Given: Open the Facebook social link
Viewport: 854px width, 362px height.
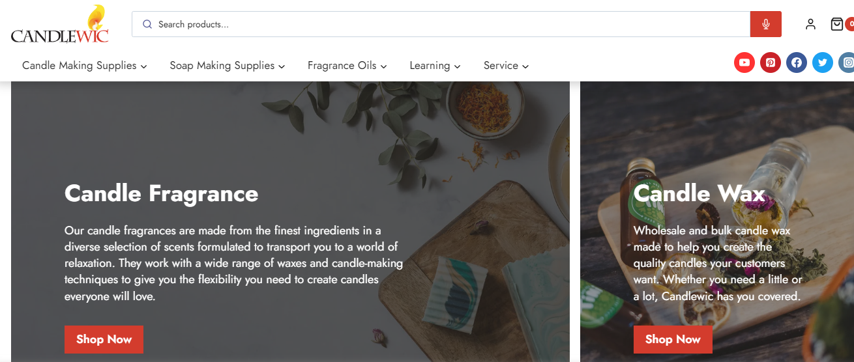Looking at the screenshot, I should click(x=796, y=63).
